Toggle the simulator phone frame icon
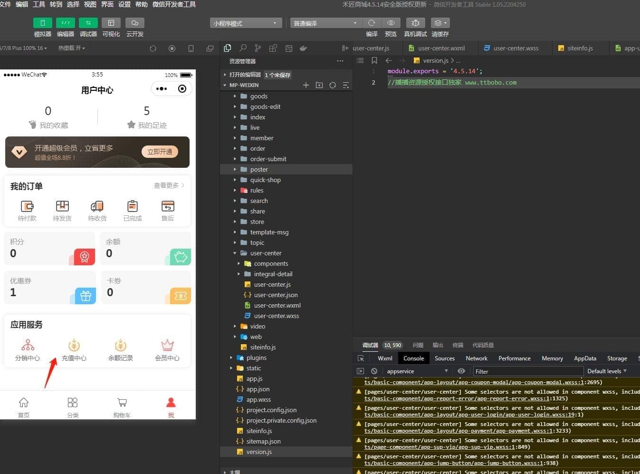 [x=191, y=48]
